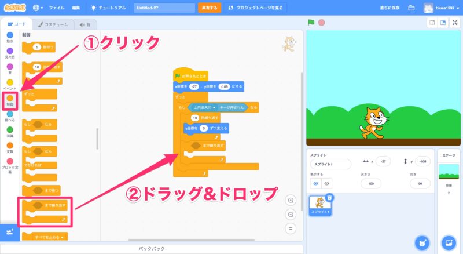This screenshot has width=463, height=254.
Task: Show the sprite using the eye icon
Action: pos(315,183)
